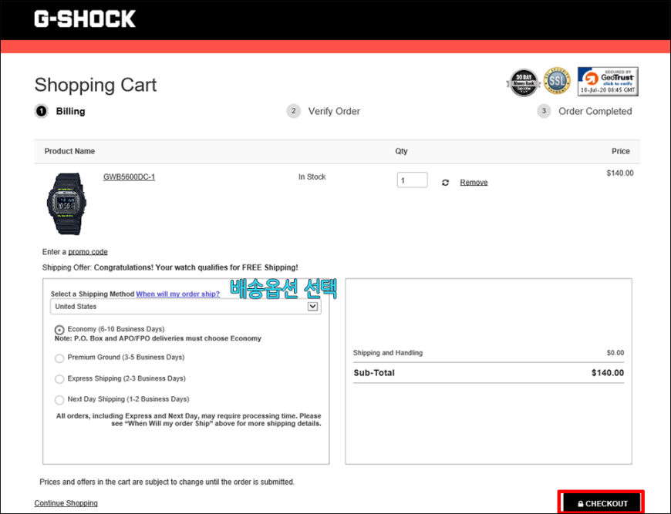Click the step 1 Billing circle
The height and width of the screenshot is (514, 671).
coord(41,112)
